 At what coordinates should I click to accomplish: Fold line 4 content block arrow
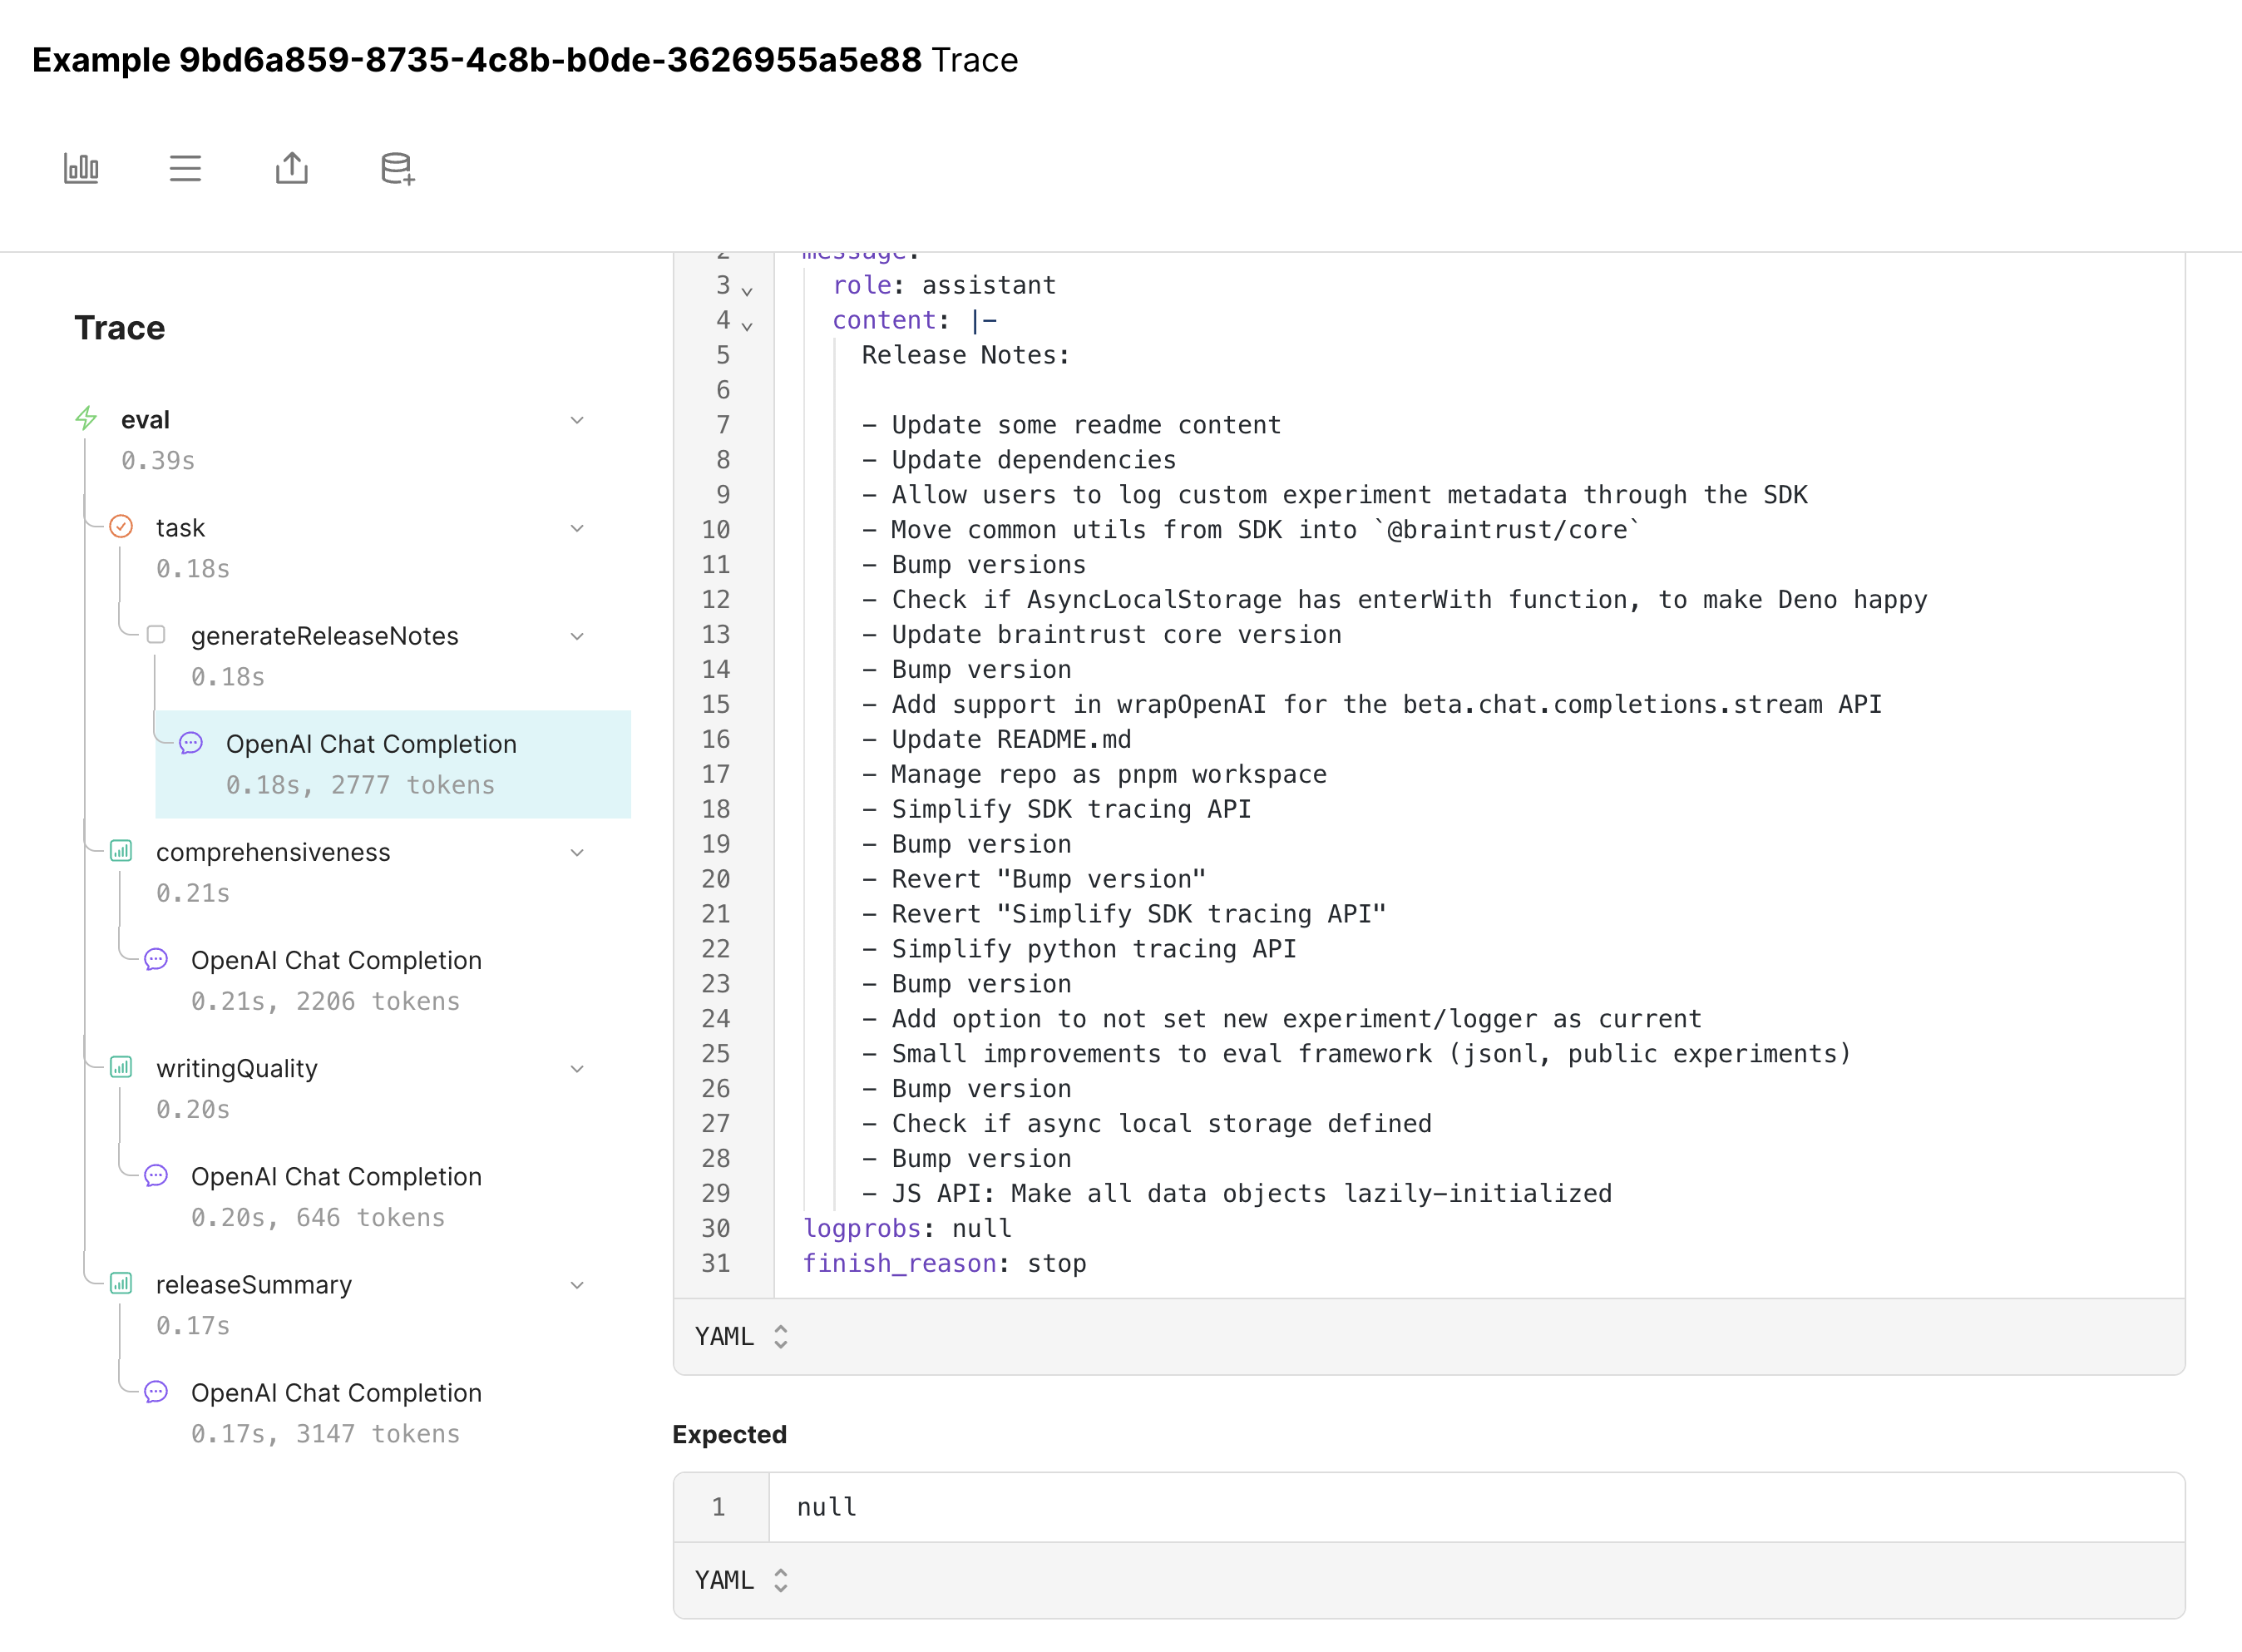(747, 326)
